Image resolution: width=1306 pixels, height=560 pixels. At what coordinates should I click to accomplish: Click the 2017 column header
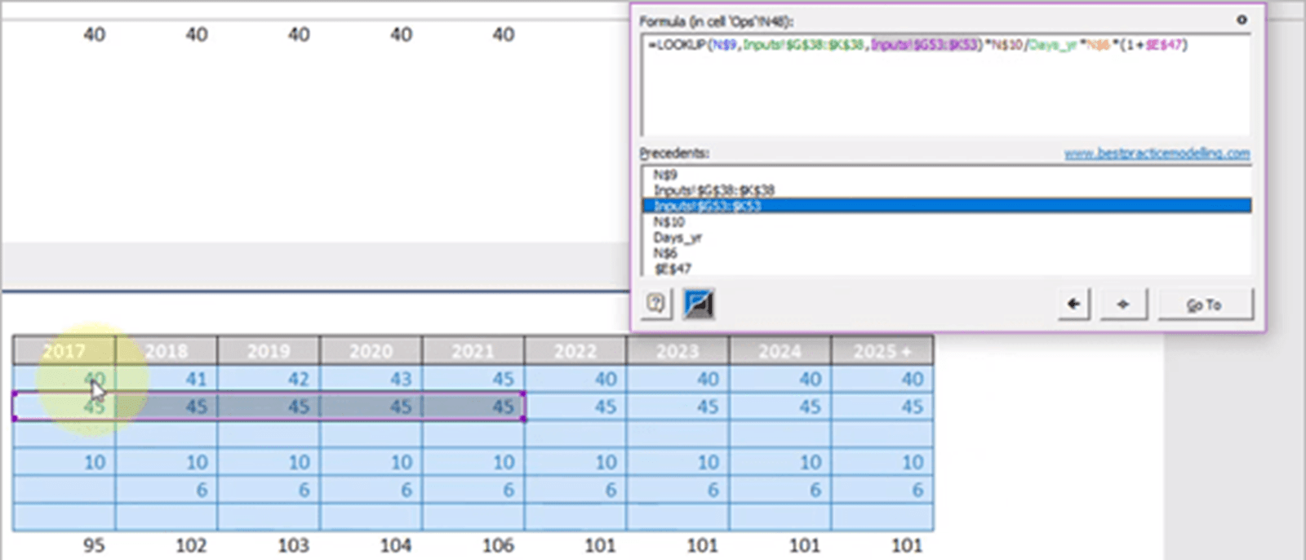(x=64, y=351)
